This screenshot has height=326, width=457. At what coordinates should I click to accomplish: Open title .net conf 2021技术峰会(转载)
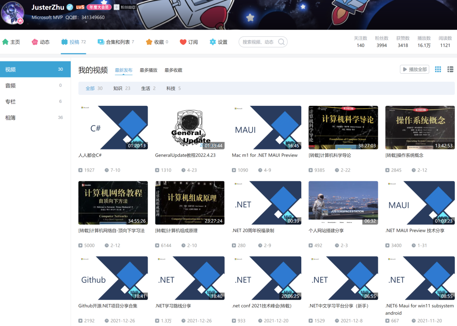262,306
